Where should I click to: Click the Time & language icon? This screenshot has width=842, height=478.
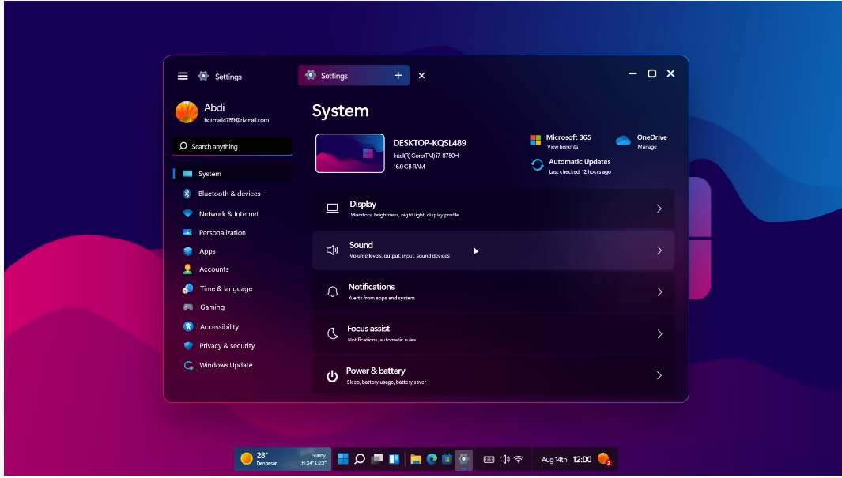187,288
